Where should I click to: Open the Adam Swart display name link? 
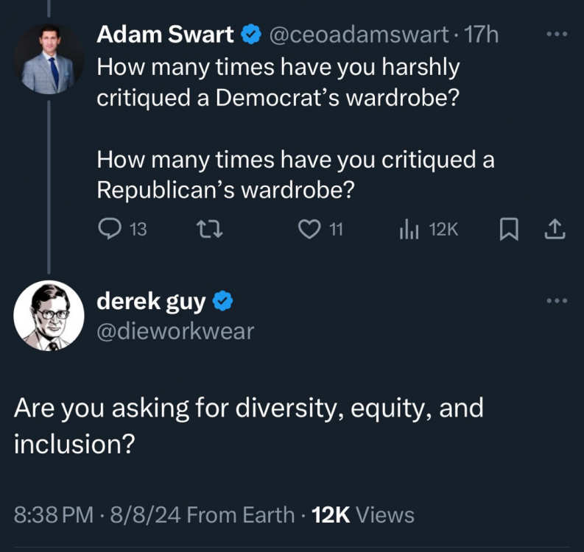click(x=165, y=34)
